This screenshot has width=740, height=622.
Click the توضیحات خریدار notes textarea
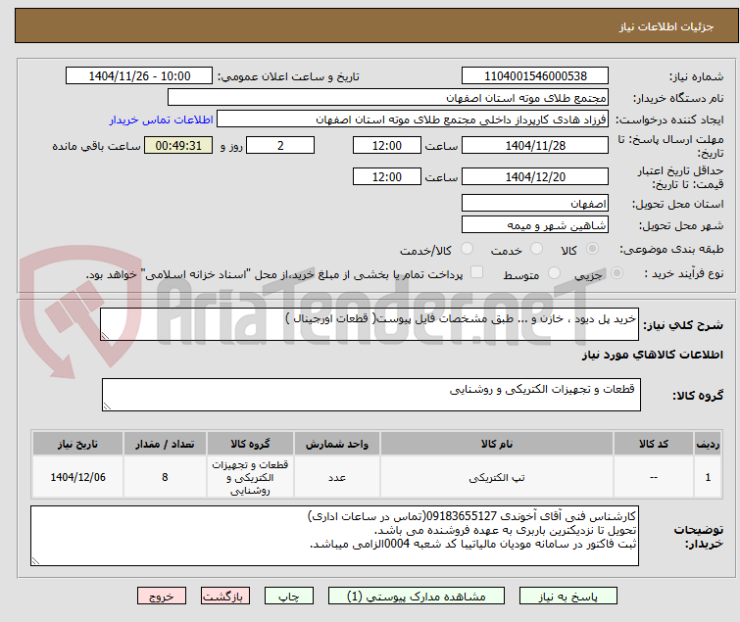[334, 536]
